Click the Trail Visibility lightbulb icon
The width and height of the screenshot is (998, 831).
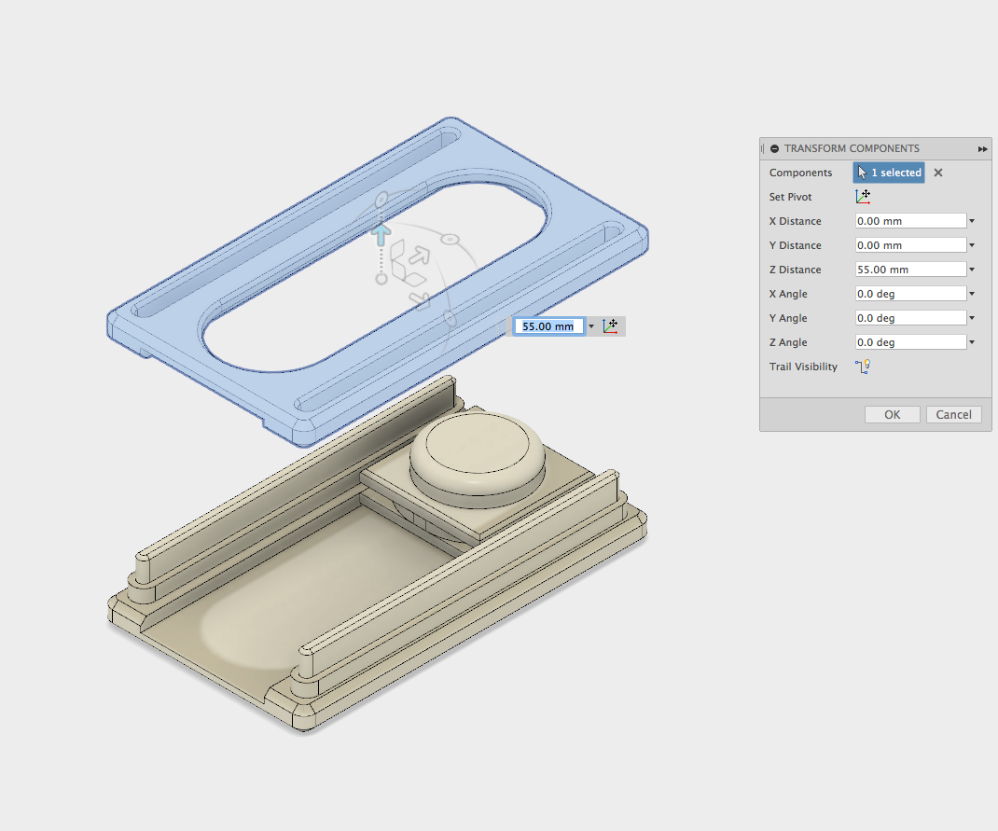point(862,367)
